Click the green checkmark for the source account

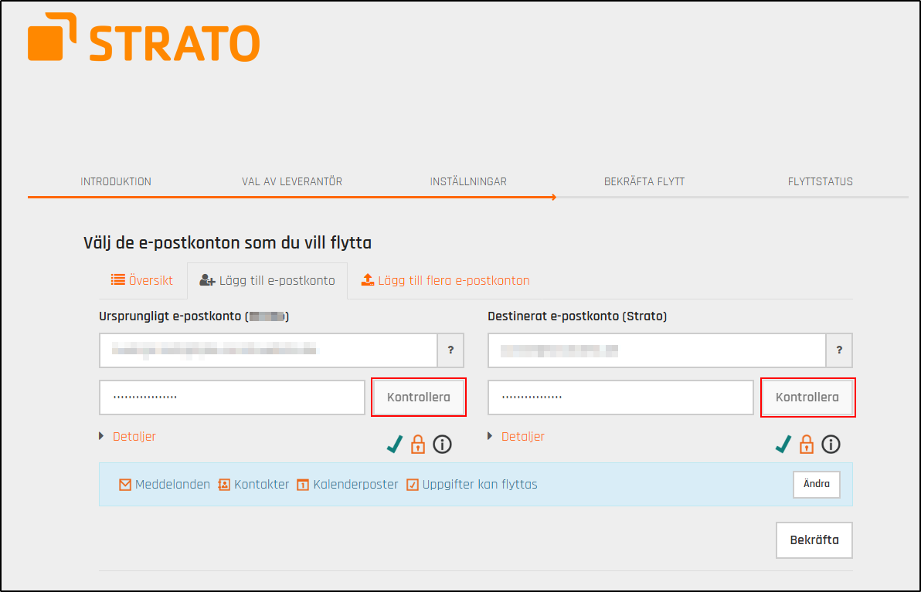click(396, 445)
